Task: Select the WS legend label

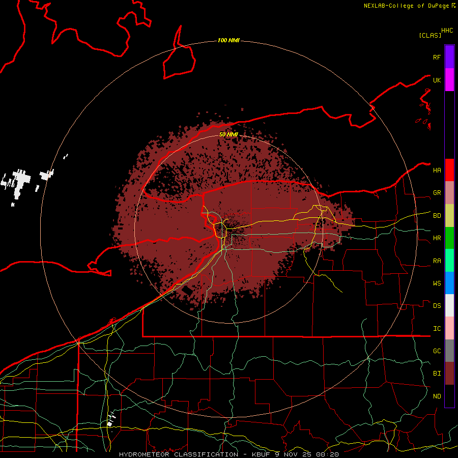Action: click(437, 283)
